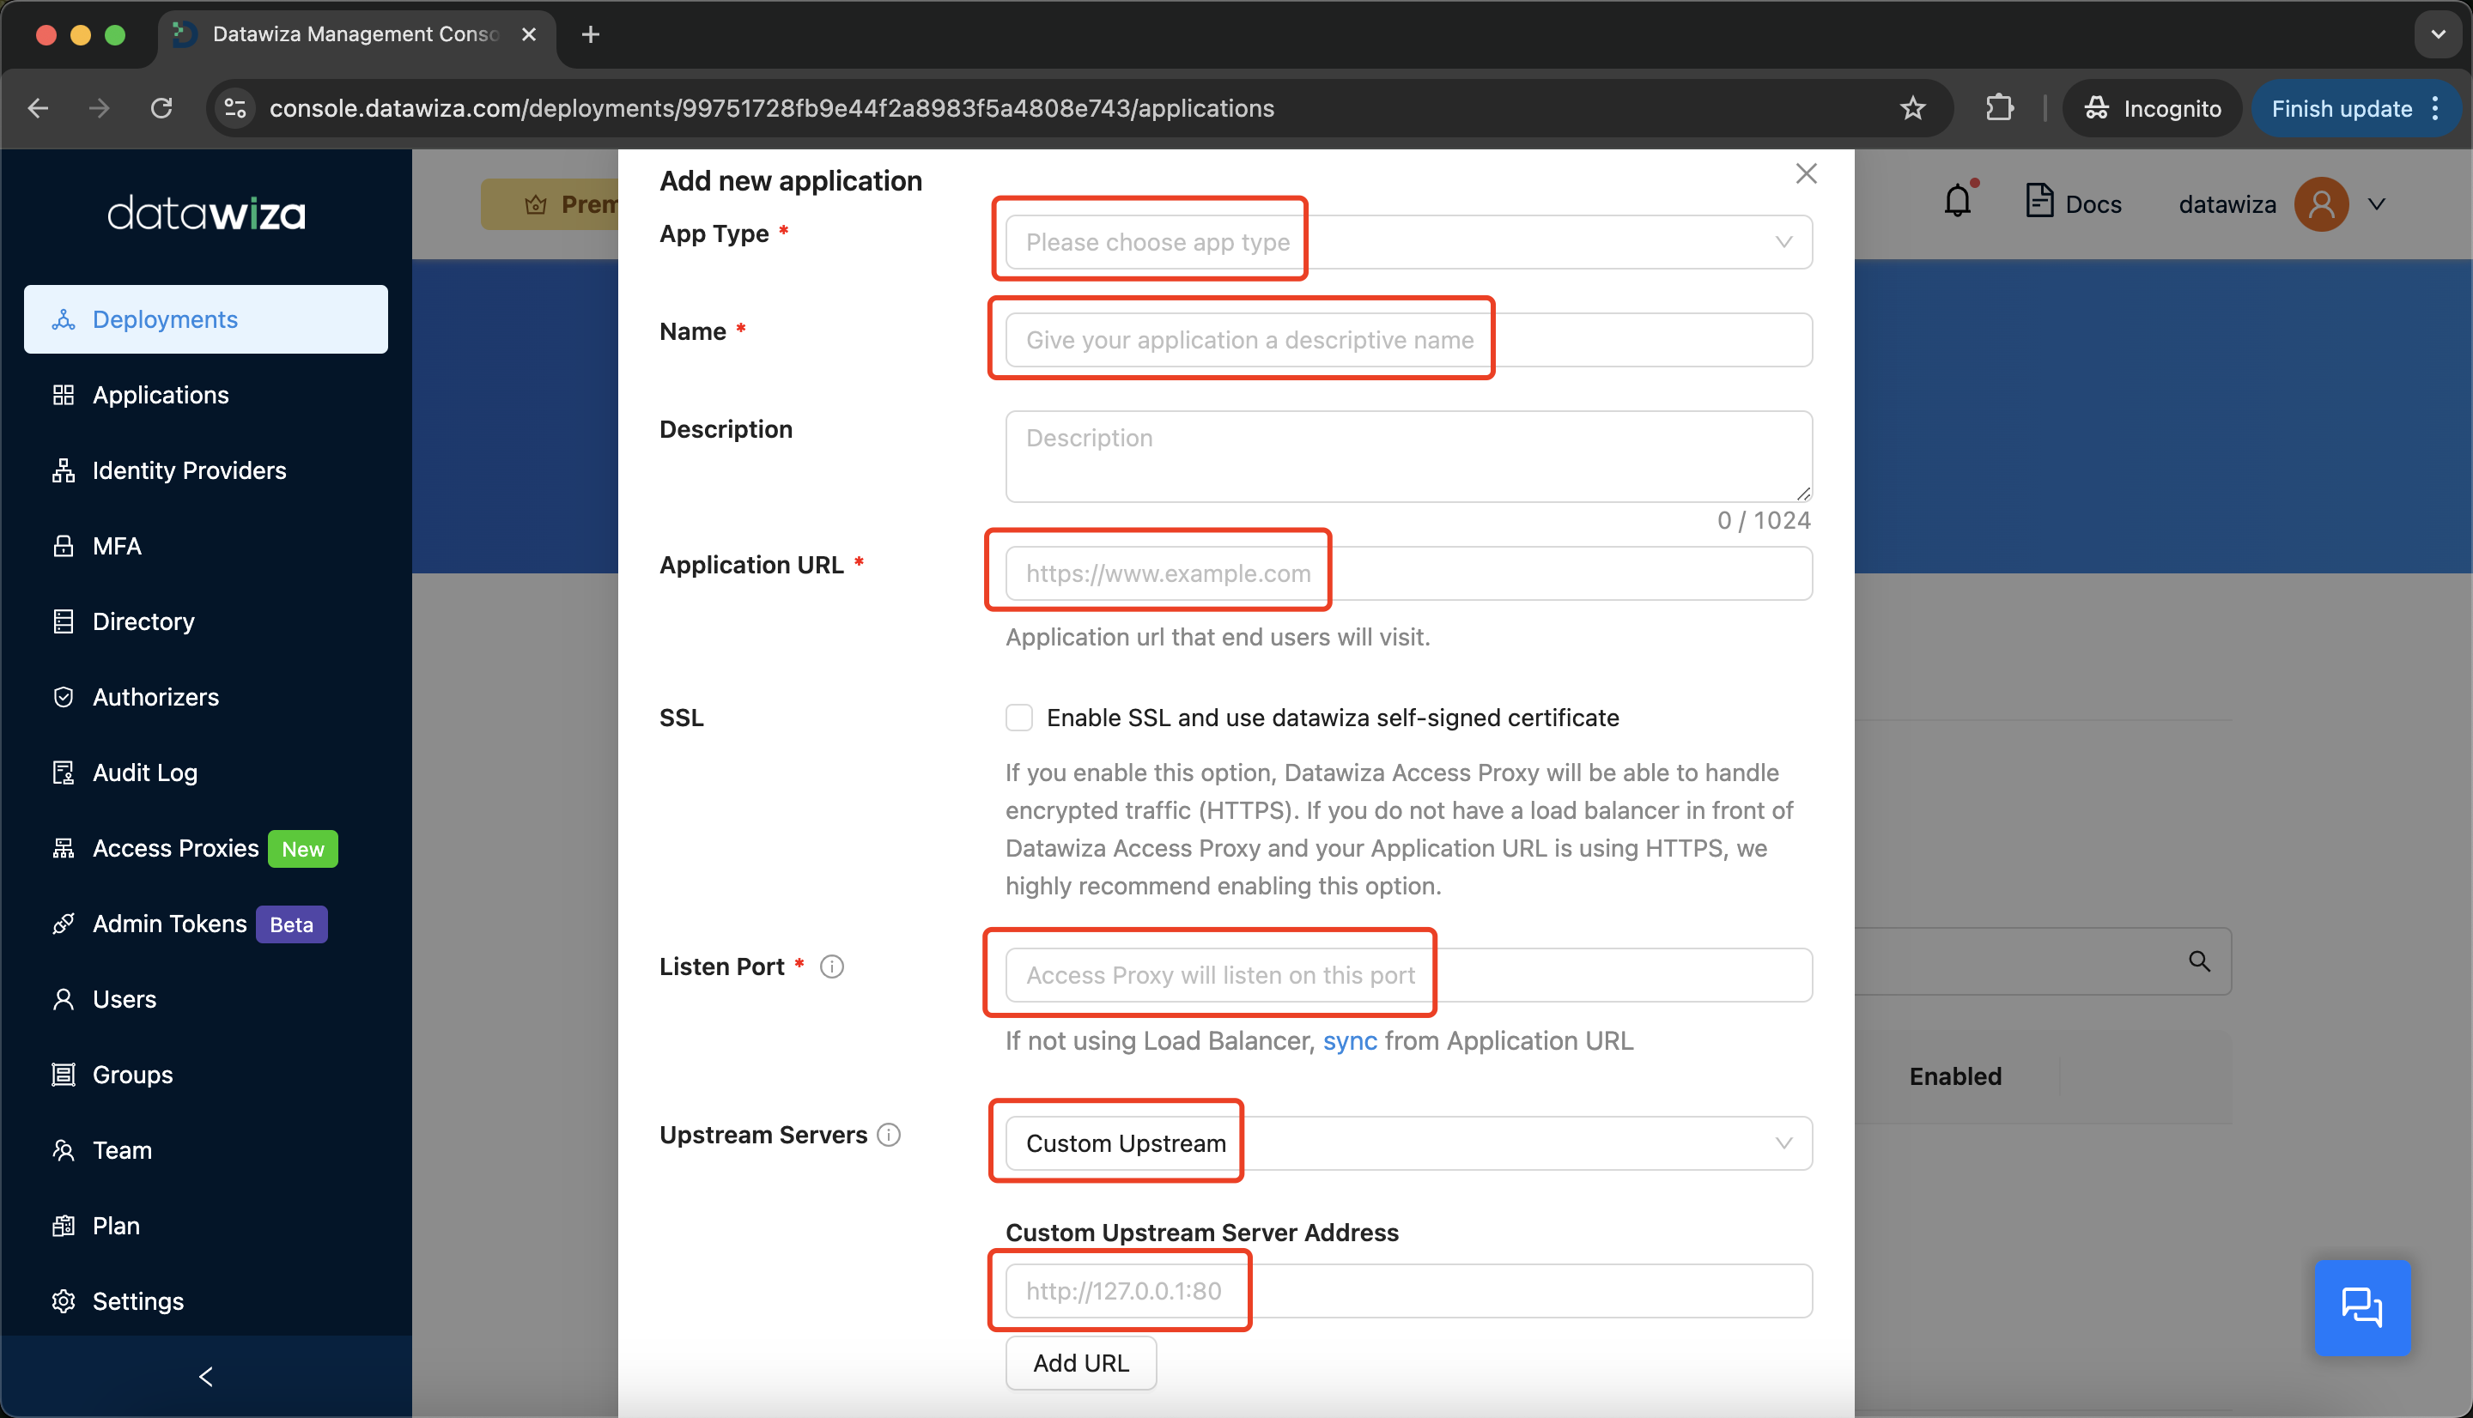Click the Enabled column header

point(1955,1076)
